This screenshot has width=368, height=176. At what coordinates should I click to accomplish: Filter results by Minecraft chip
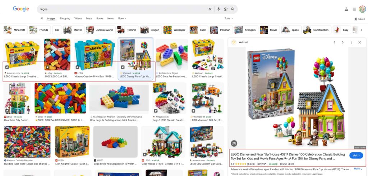pyautogui.click(x=15, y=30)
